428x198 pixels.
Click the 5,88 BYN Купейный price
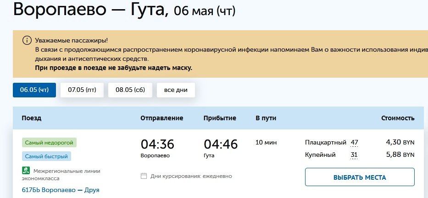[400, 155]
